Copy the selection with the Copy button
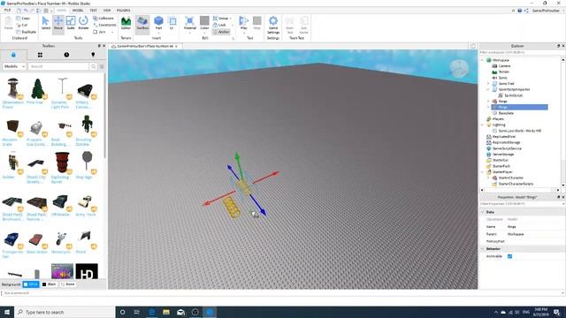The width and height of the screenshot is (566, 318). [x=23, y=18]
